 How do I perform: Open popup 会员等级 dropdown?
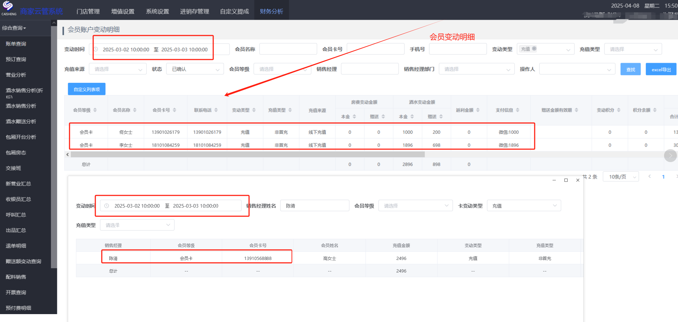(416, 205)
